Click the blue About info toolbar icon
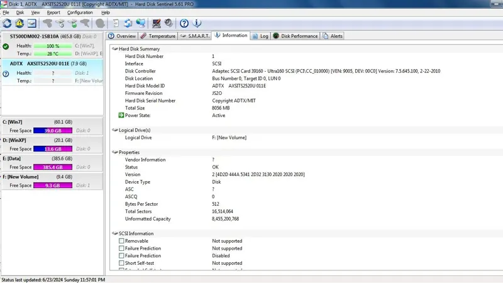Screen dimensions: 503x283 point(197,23)
